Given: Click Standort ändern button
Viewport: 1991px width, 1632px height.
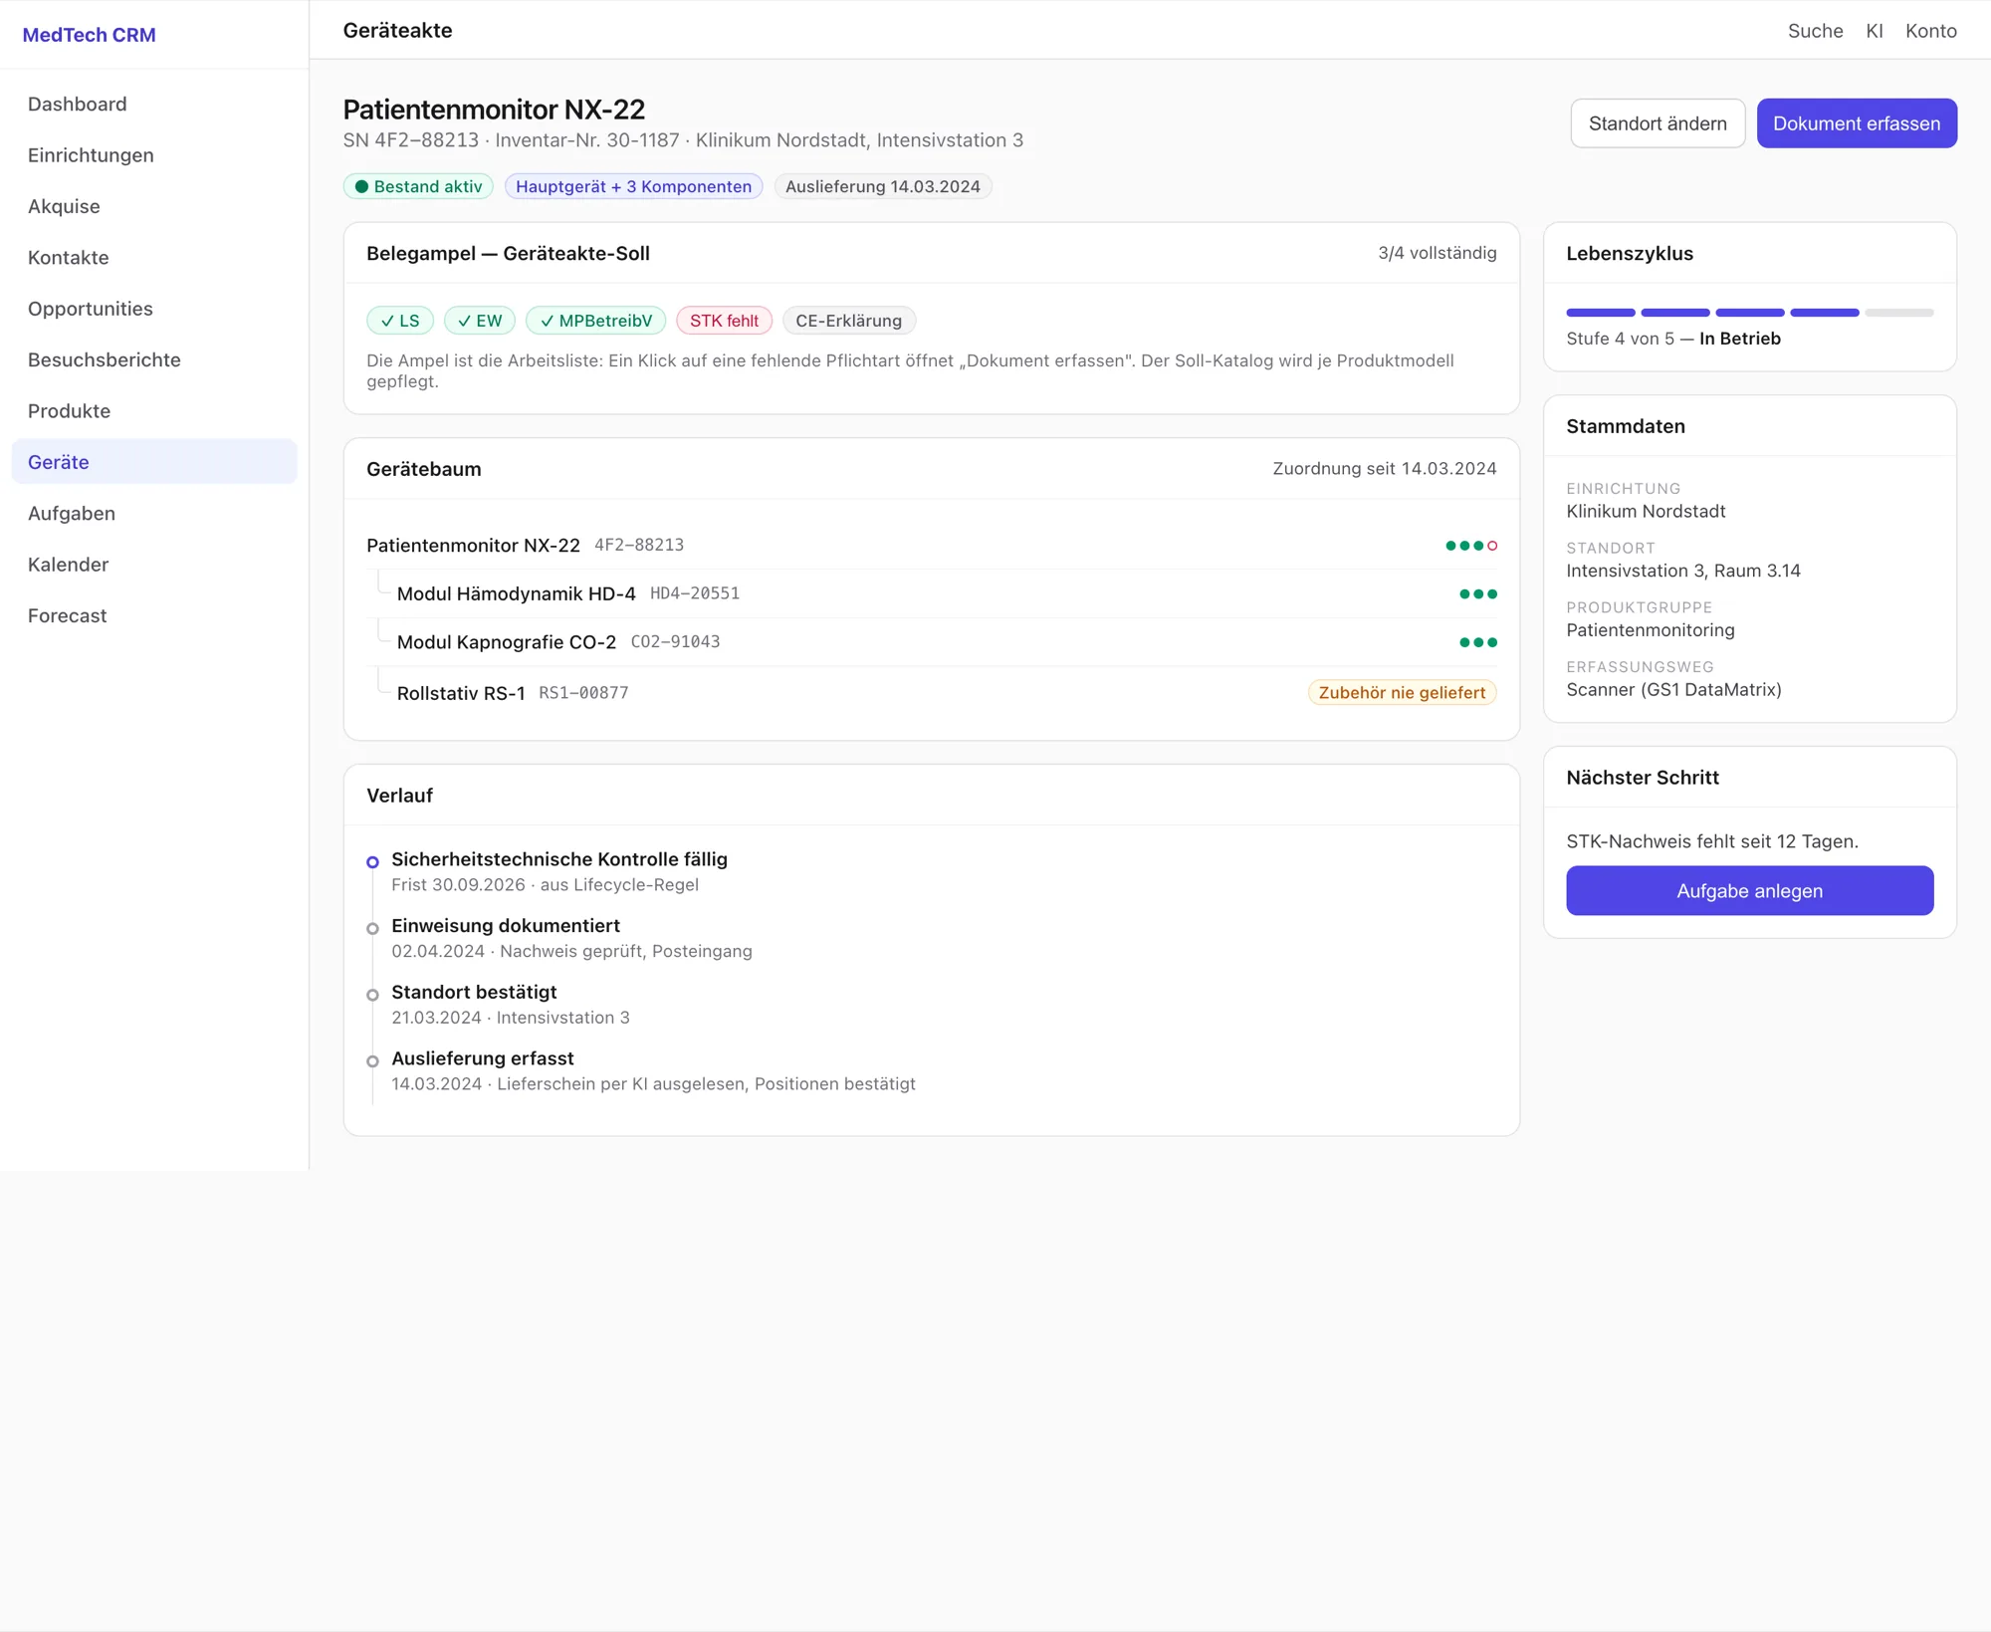Looking at the screenshot, I should (1658, 123).
